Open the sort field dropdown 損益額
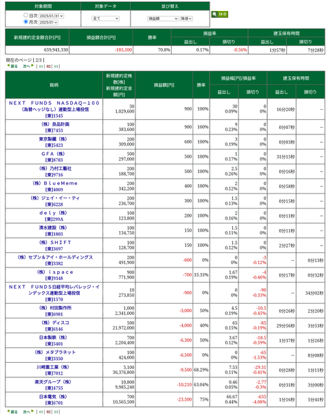The height and width of the screenshot is (415, 330). 163,19
